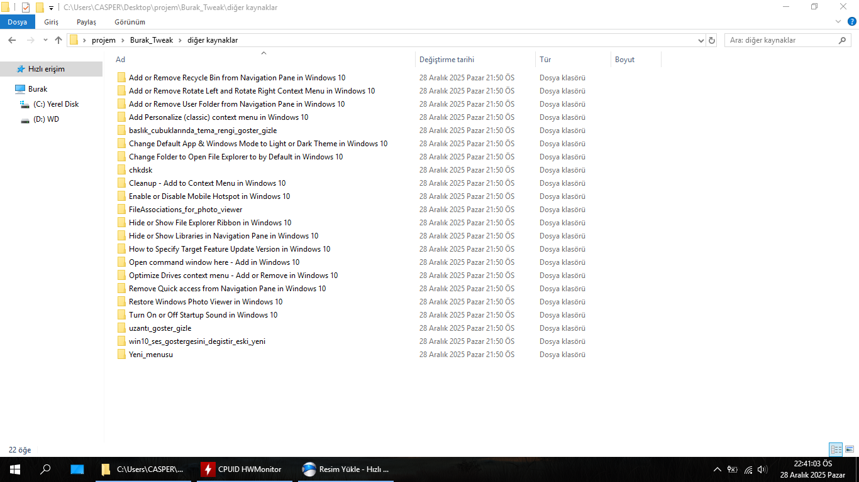Select 'Hide or Show File Explorer Ribbon' folder
The height and width of the screenshot is (482, 859).
pos(210,223)
